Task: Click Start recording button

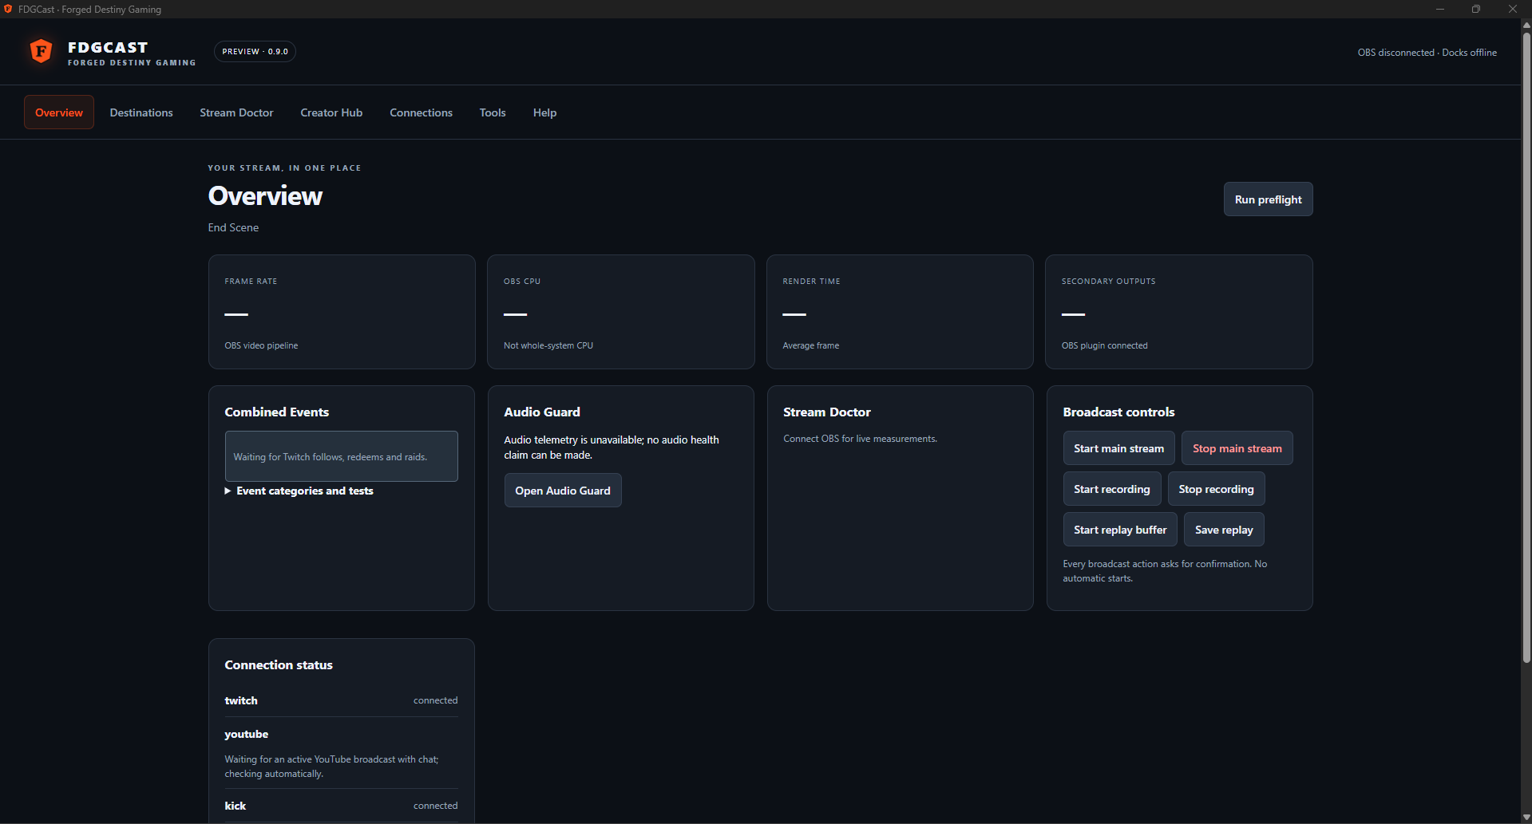Action: 1111,489
